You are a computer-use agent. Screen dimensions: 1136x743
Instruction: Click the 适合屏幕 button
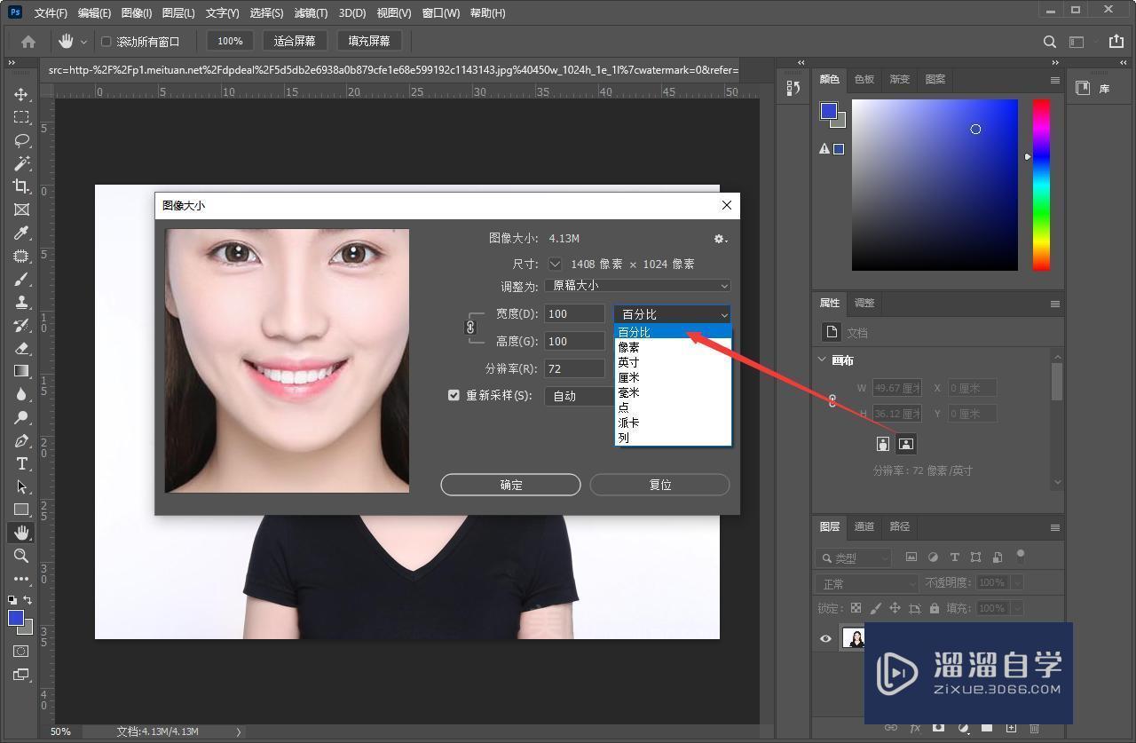[x=296, y=41]
